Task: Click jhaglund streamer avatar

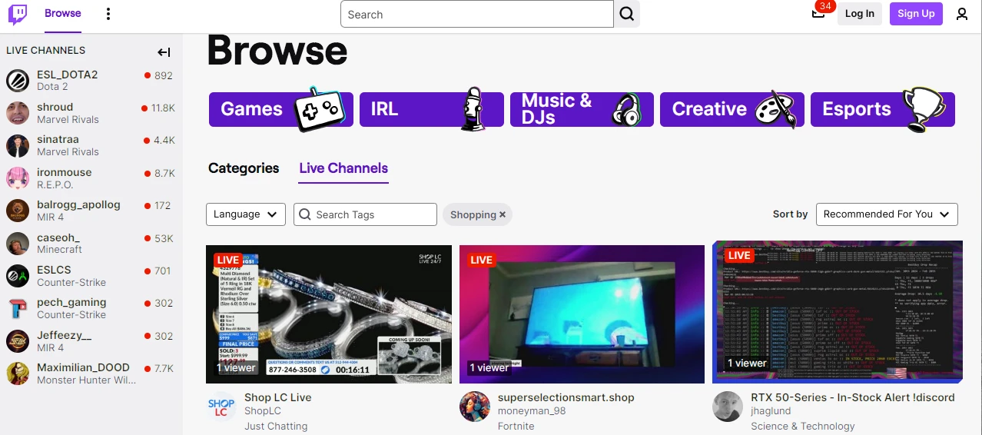Action: click(728, 407)
